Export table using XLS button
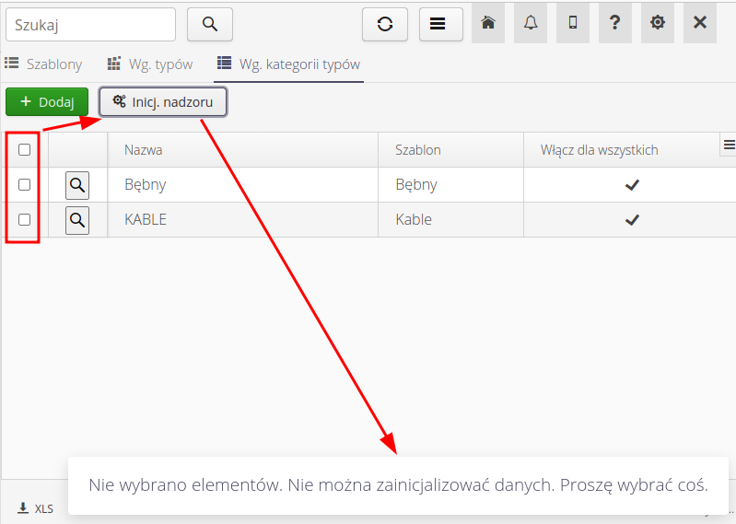Screen dimensions: 736x524 (x=36, y=507)
